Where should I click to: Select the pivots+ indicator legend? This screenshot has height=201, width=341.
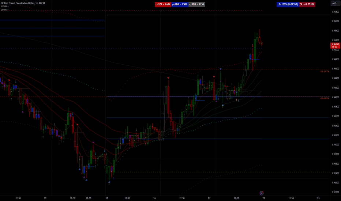coord(5,10)
